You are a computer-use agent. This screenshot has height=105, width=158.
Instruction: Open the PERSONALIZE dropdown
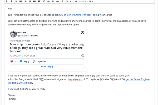[x=86, y=1]
